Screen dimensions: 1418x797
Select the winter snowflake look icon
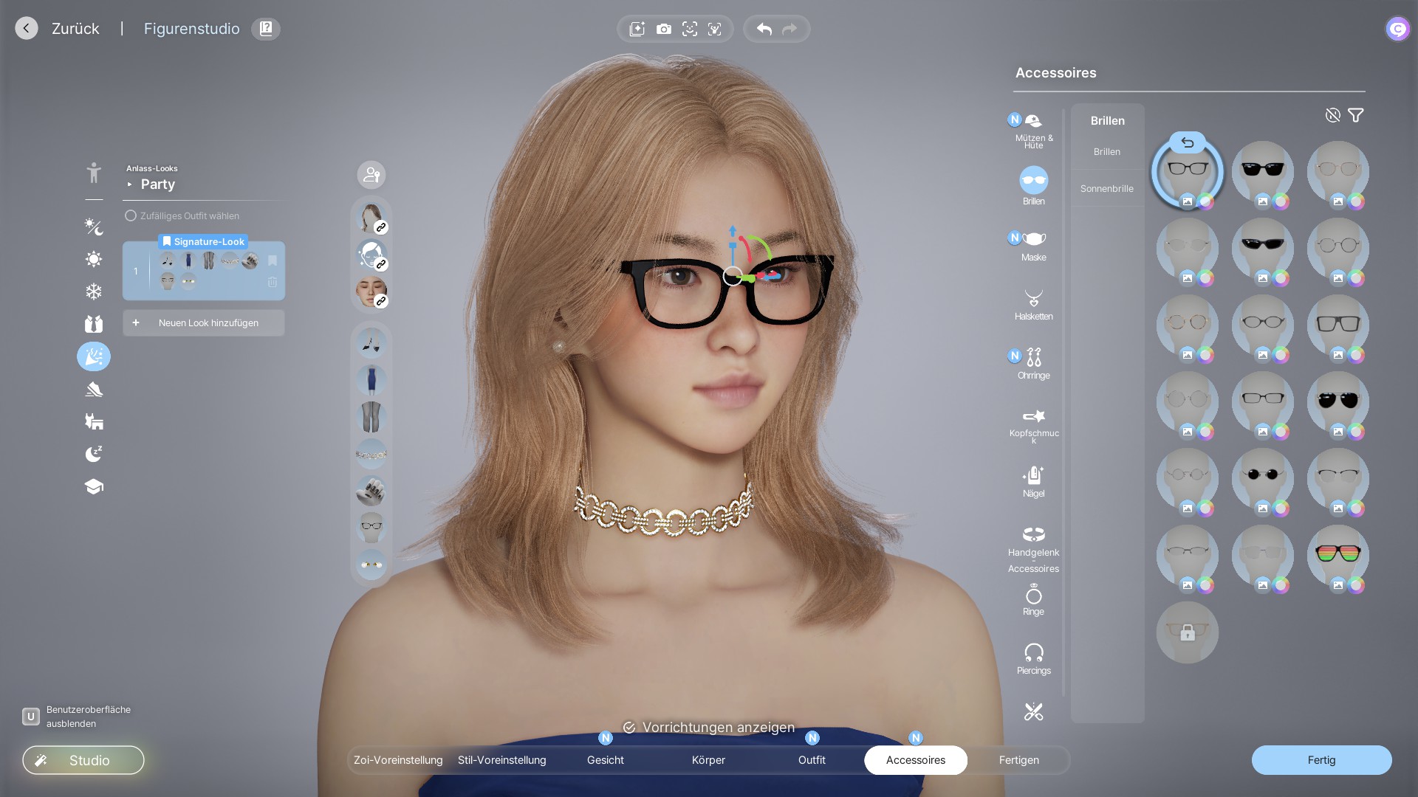coord(94,291)
